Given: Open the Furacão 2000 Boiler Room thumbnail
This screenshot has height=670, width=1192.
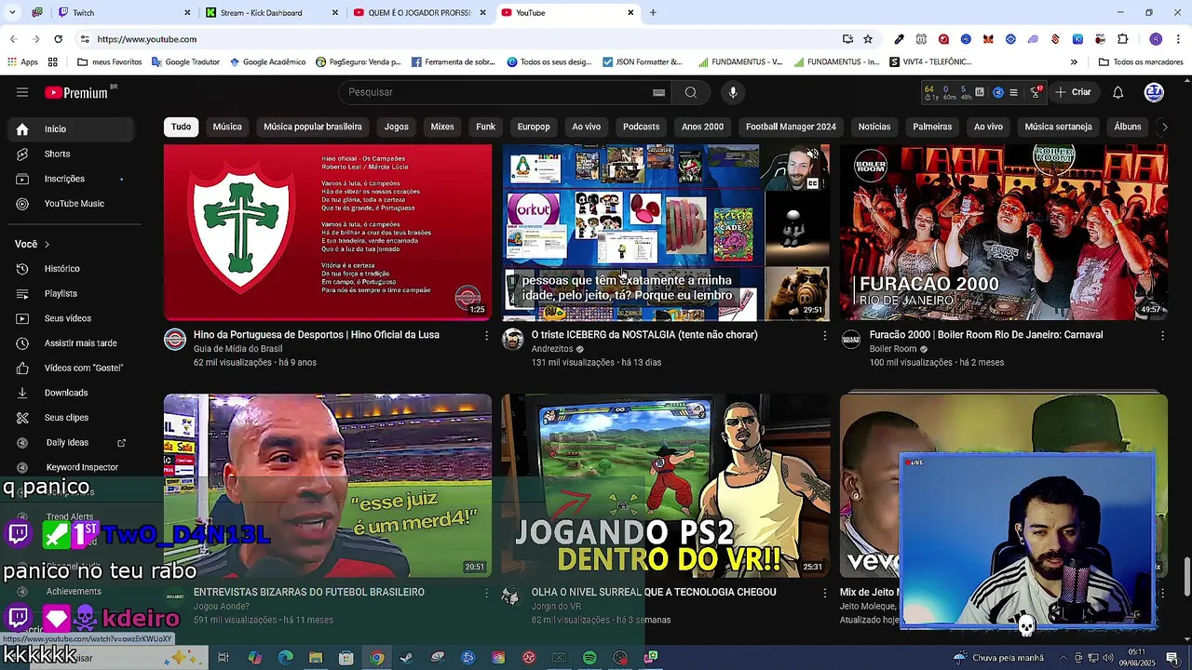Looking at the screenshot, I should (x=1004, y=232).
